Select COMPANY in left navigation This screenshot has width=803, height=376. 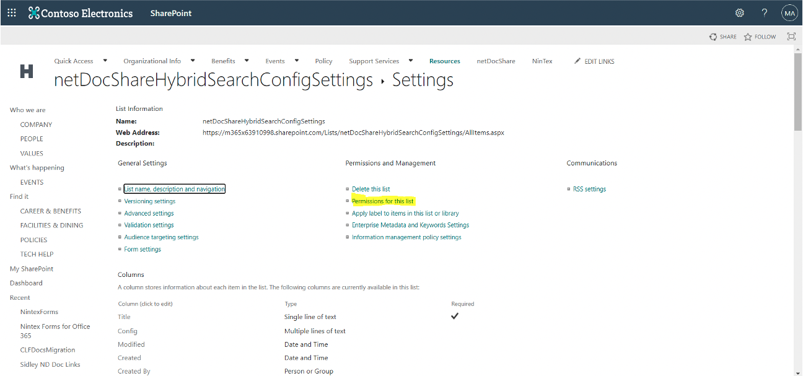coord(36,125)
